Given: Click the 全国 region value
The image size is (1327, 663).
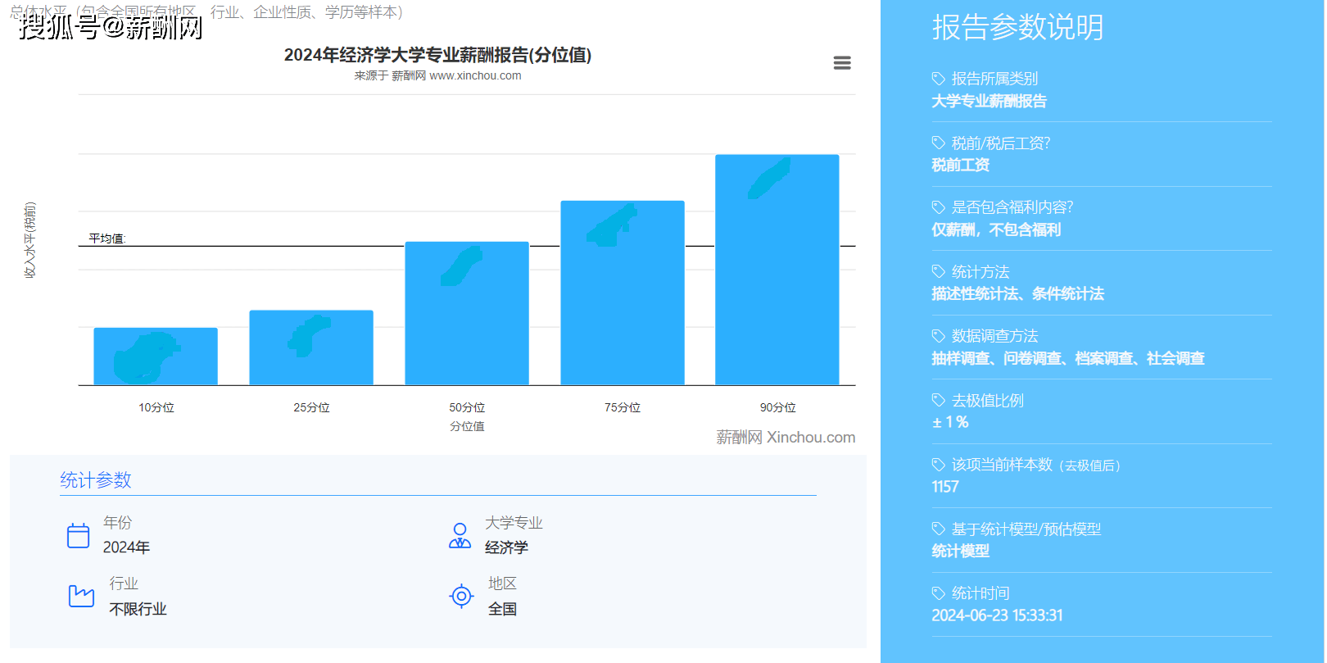Looking at the screenshot, I should pyautogui.click(x=502, y=609).
